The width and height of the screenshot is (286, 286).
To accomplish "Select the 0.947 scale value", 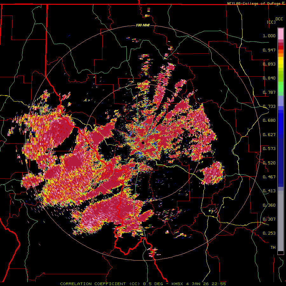I will tap(269, 50).
